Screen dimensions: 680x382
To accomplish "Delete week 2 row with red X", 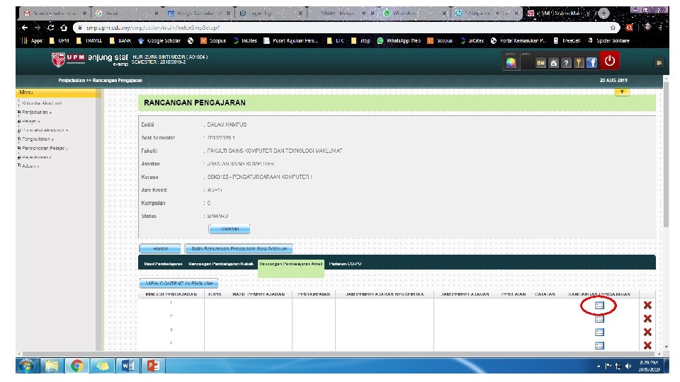I will (647, 319).
